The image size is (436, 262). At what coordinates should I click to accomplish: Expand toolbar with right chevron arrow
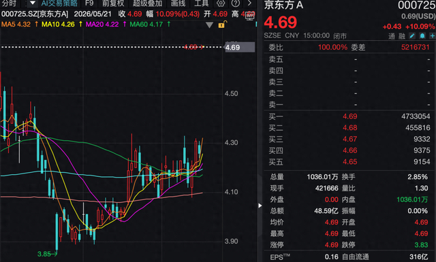tap(249, 3)
